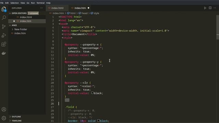This screenshot has height=123, width=219.
Task: Switch to index.html tab
Action: 57,8
